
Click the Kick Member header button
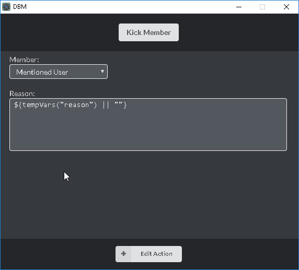pos(148,32)
